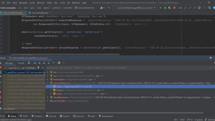Switch to the Console tab in debugger
The width and height of the screenshot is (215, 121).
tap(21, 63)
